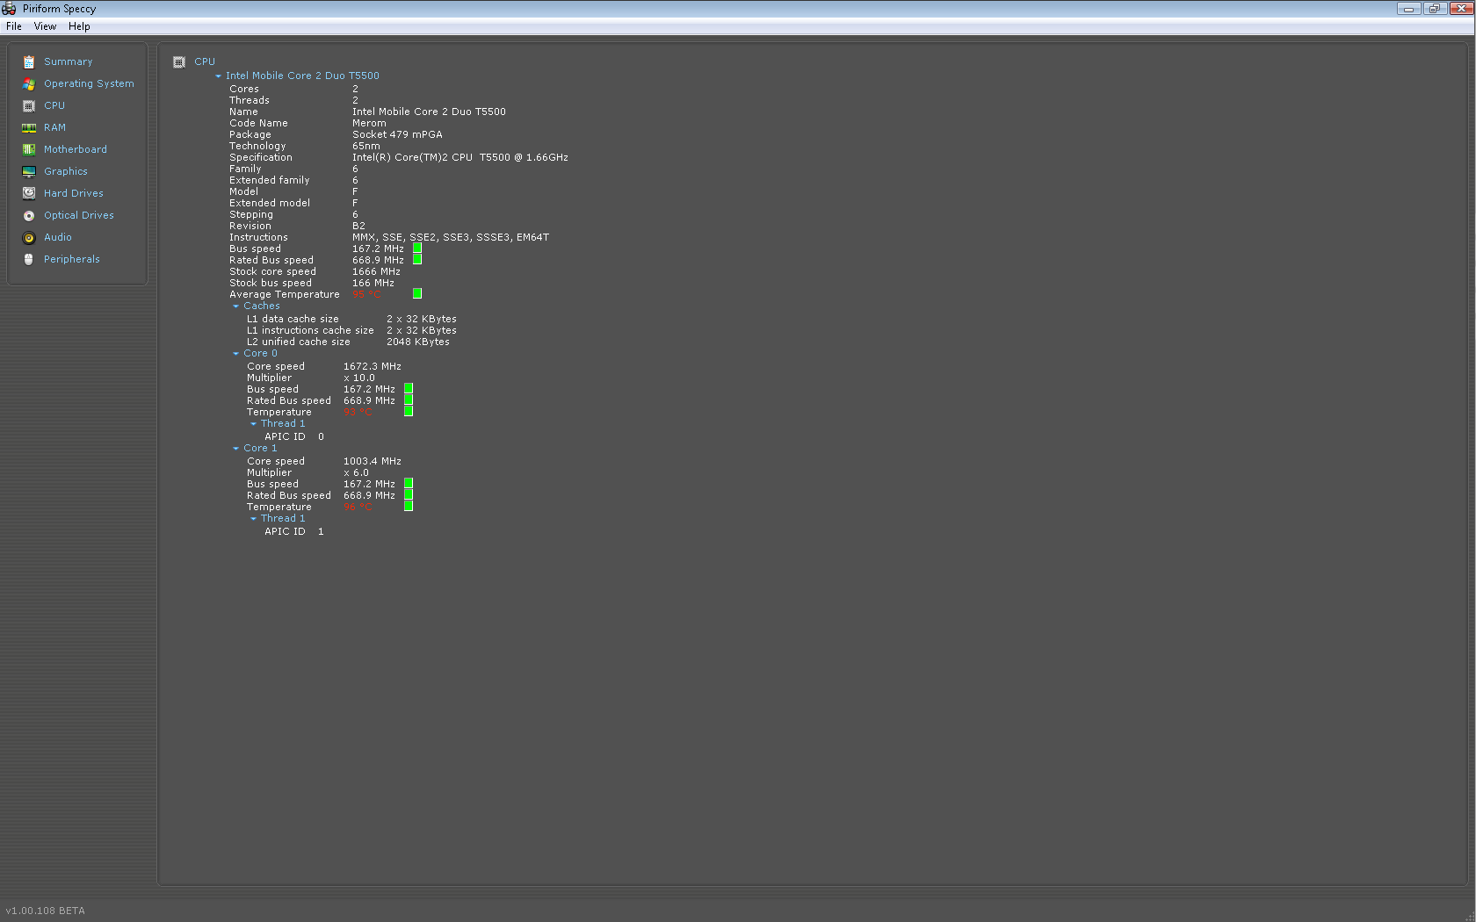1476x922 pixels.
Task: Open the Operating System section icon
Action: click(x=29, y=83)
